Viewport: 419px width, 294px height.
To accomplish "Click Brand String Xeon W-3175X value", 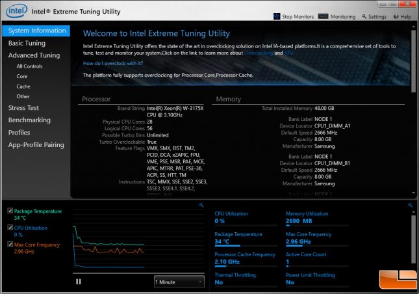I will pyautogui.click(x=175, y=112).
